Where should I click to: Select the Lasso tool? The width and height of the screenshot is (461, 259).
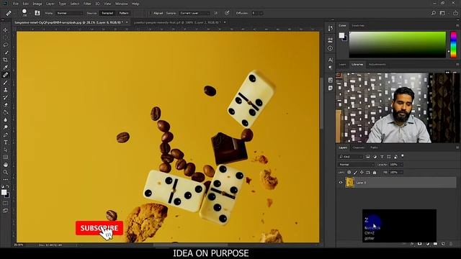[5, 45]
